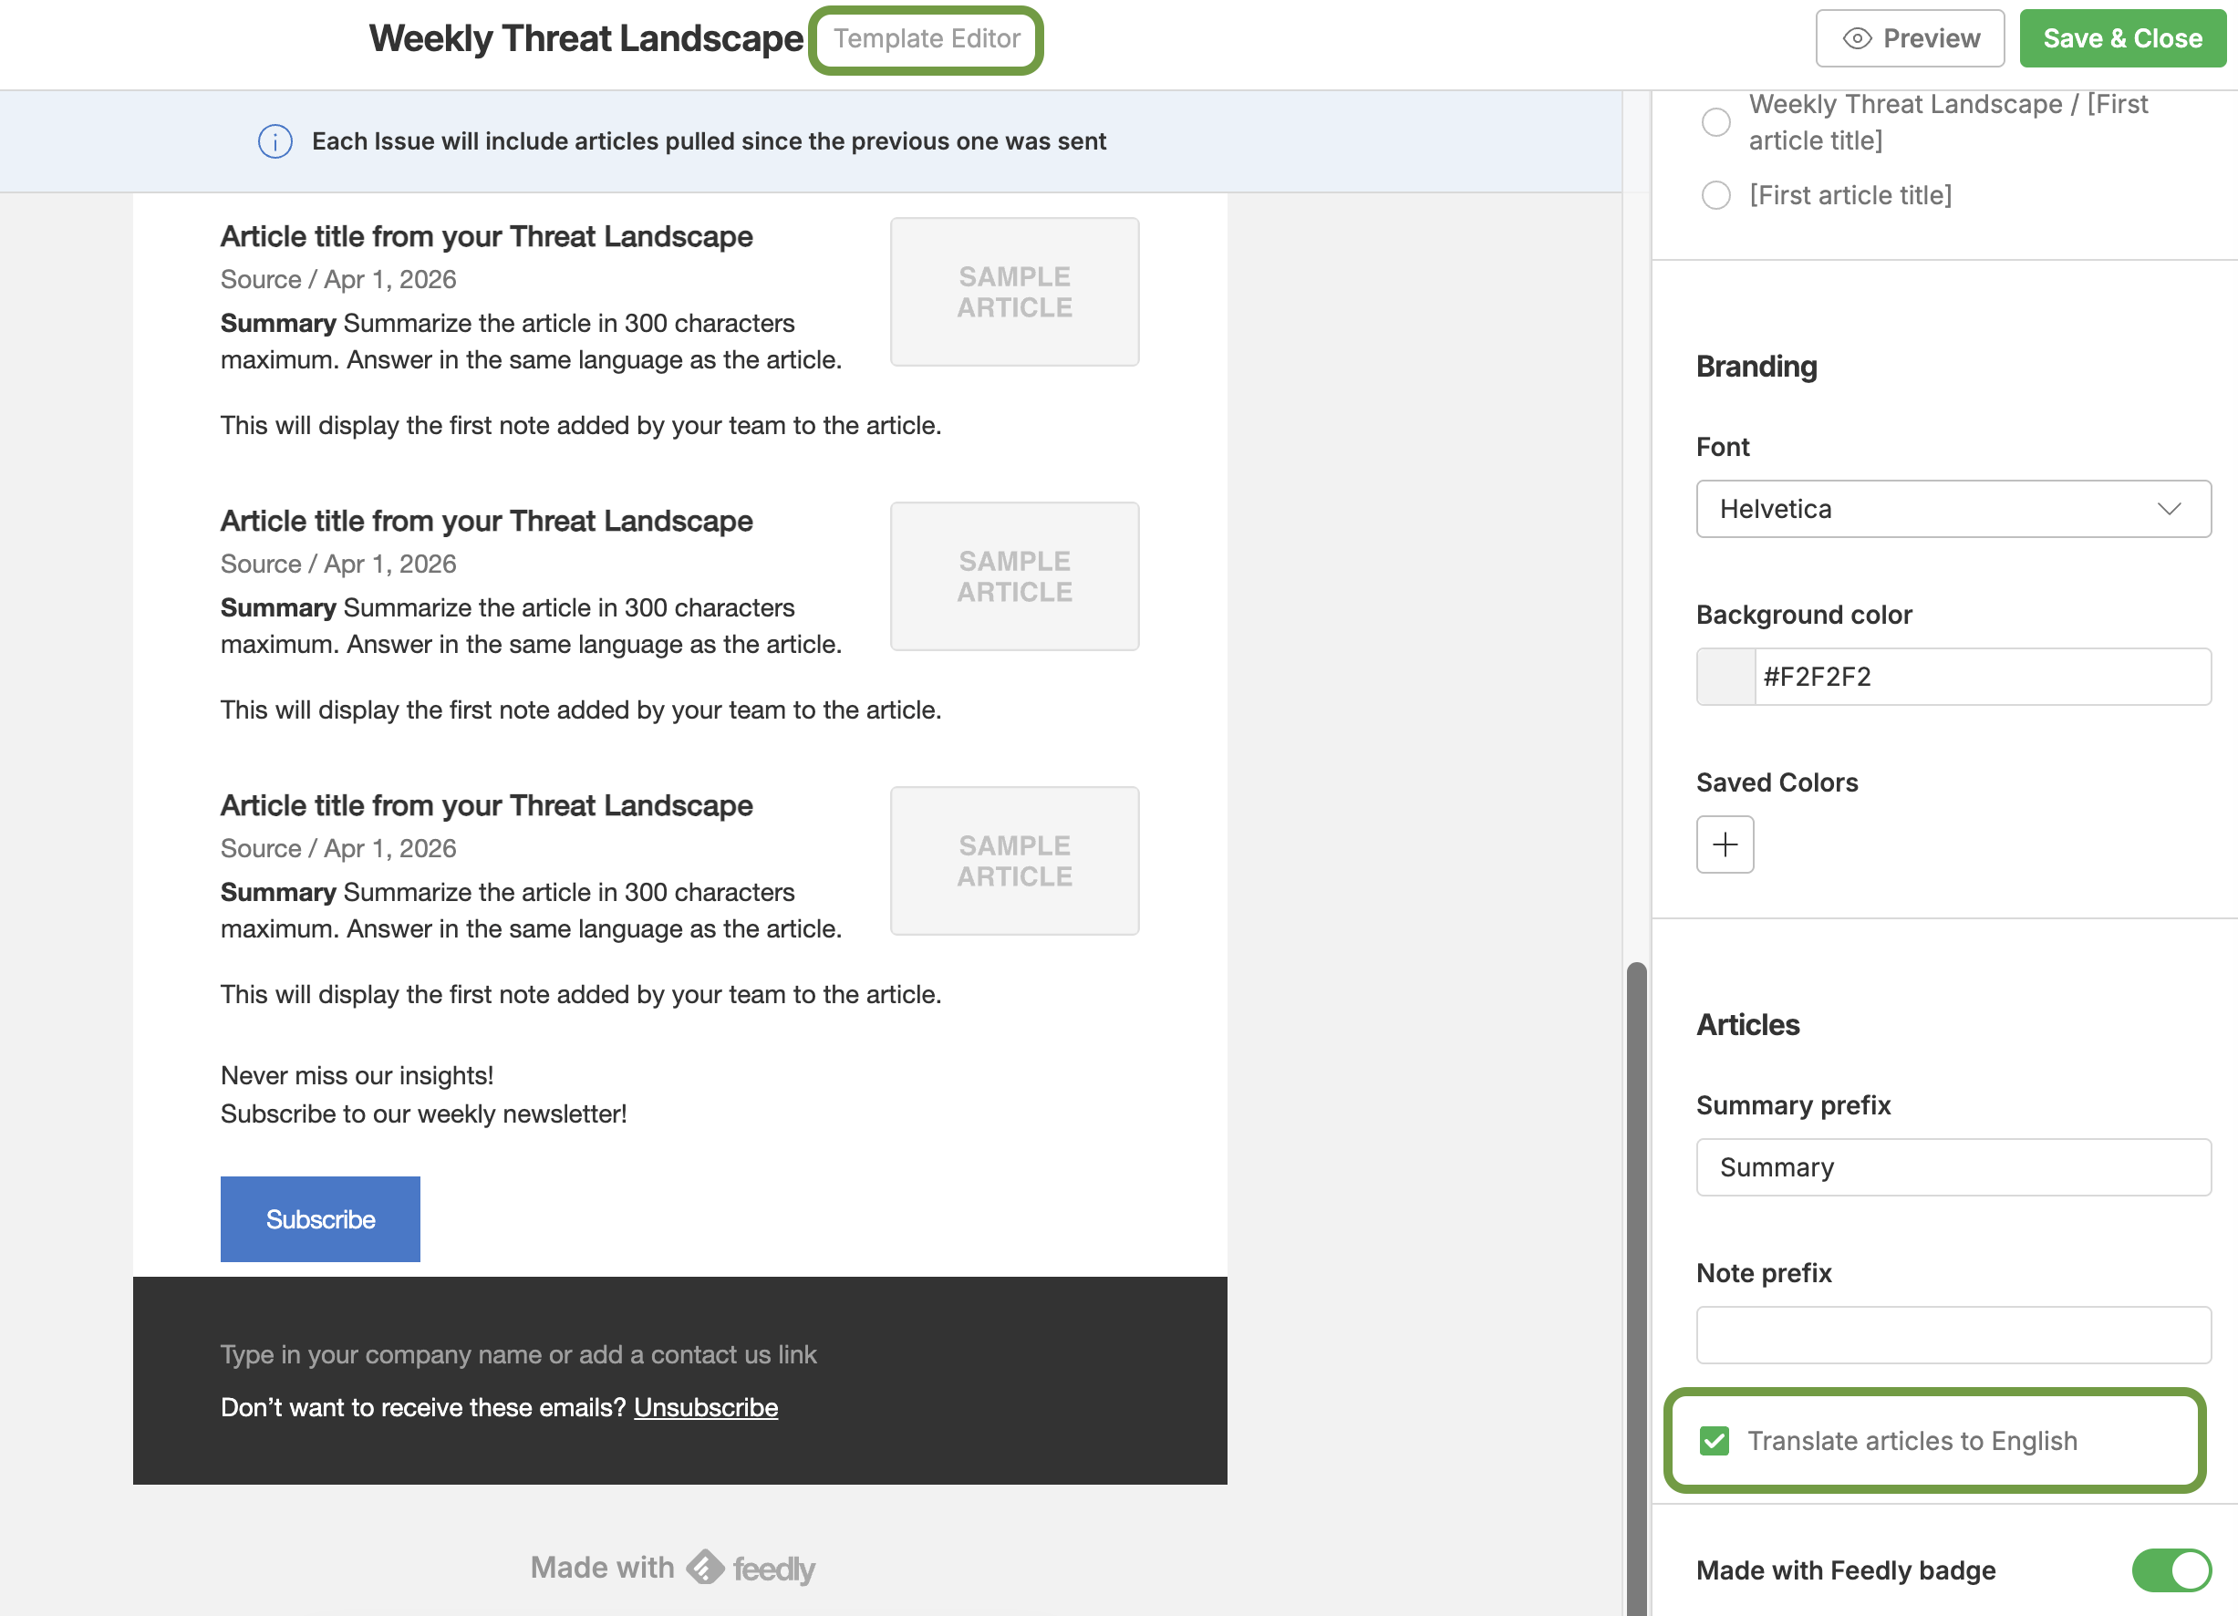Click the Summary prefix input field
Viewport: 2238px width, 1616px height.
click(1952, 1167)
